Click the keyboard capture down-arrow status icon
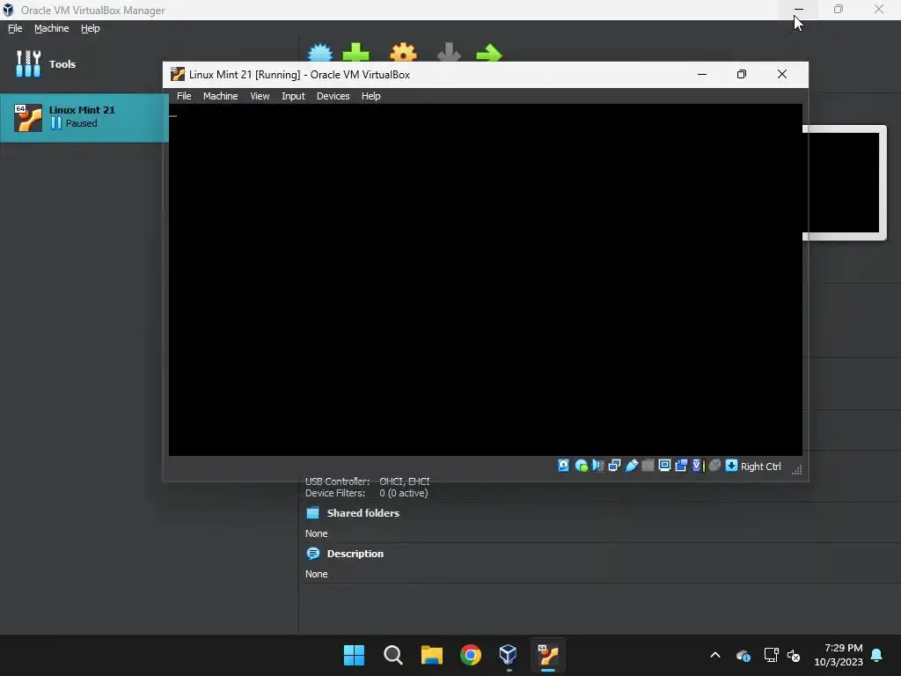 click(731, 466)
